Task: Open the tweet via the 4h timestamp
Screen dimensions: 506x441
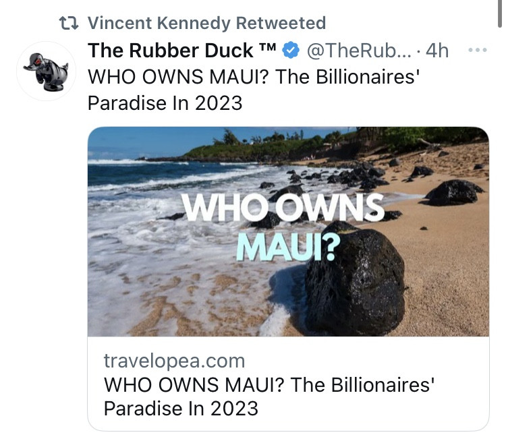Action: (x=438, y=50)
